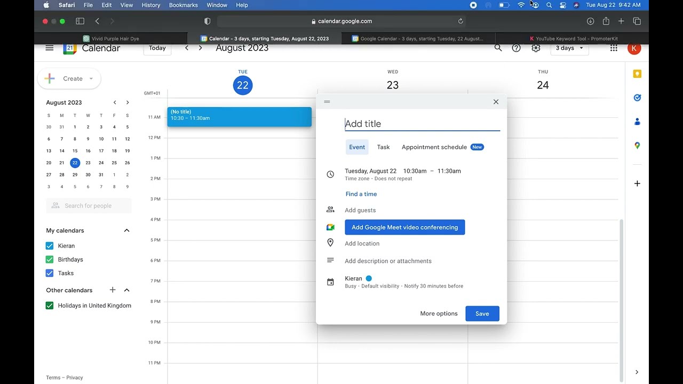Open the Settings gear menu
Image resolution: width=683 pixels, height=384 pixels.
point(536,48)
